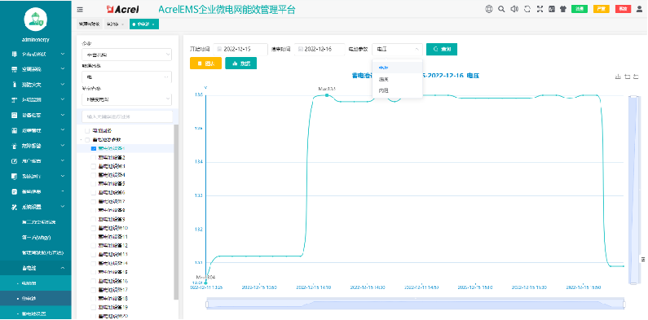Click the horizontal data zoom slider below chart
Viewport: 648px width, 320px height.
tap(416, 304)
